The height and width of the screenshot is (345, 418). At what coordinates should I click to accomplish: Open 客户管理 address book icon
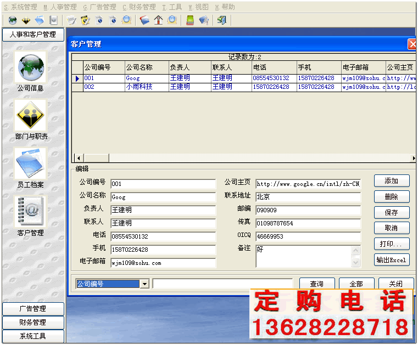[x=31, y=211]
